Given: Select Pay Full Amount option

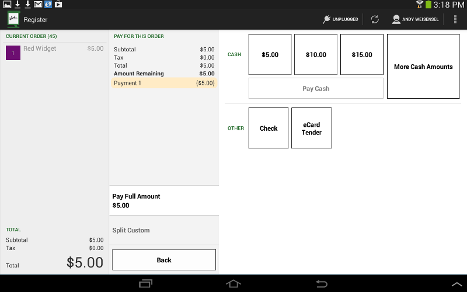Looking at the screenshot, I should tap(164, 200).
